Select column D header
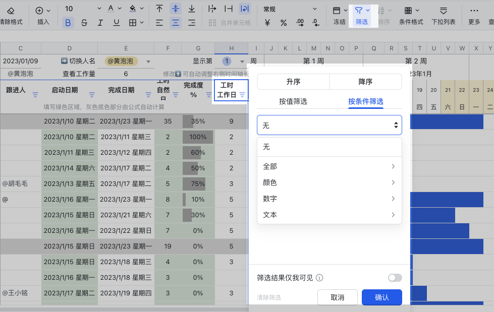 [69, 48]
